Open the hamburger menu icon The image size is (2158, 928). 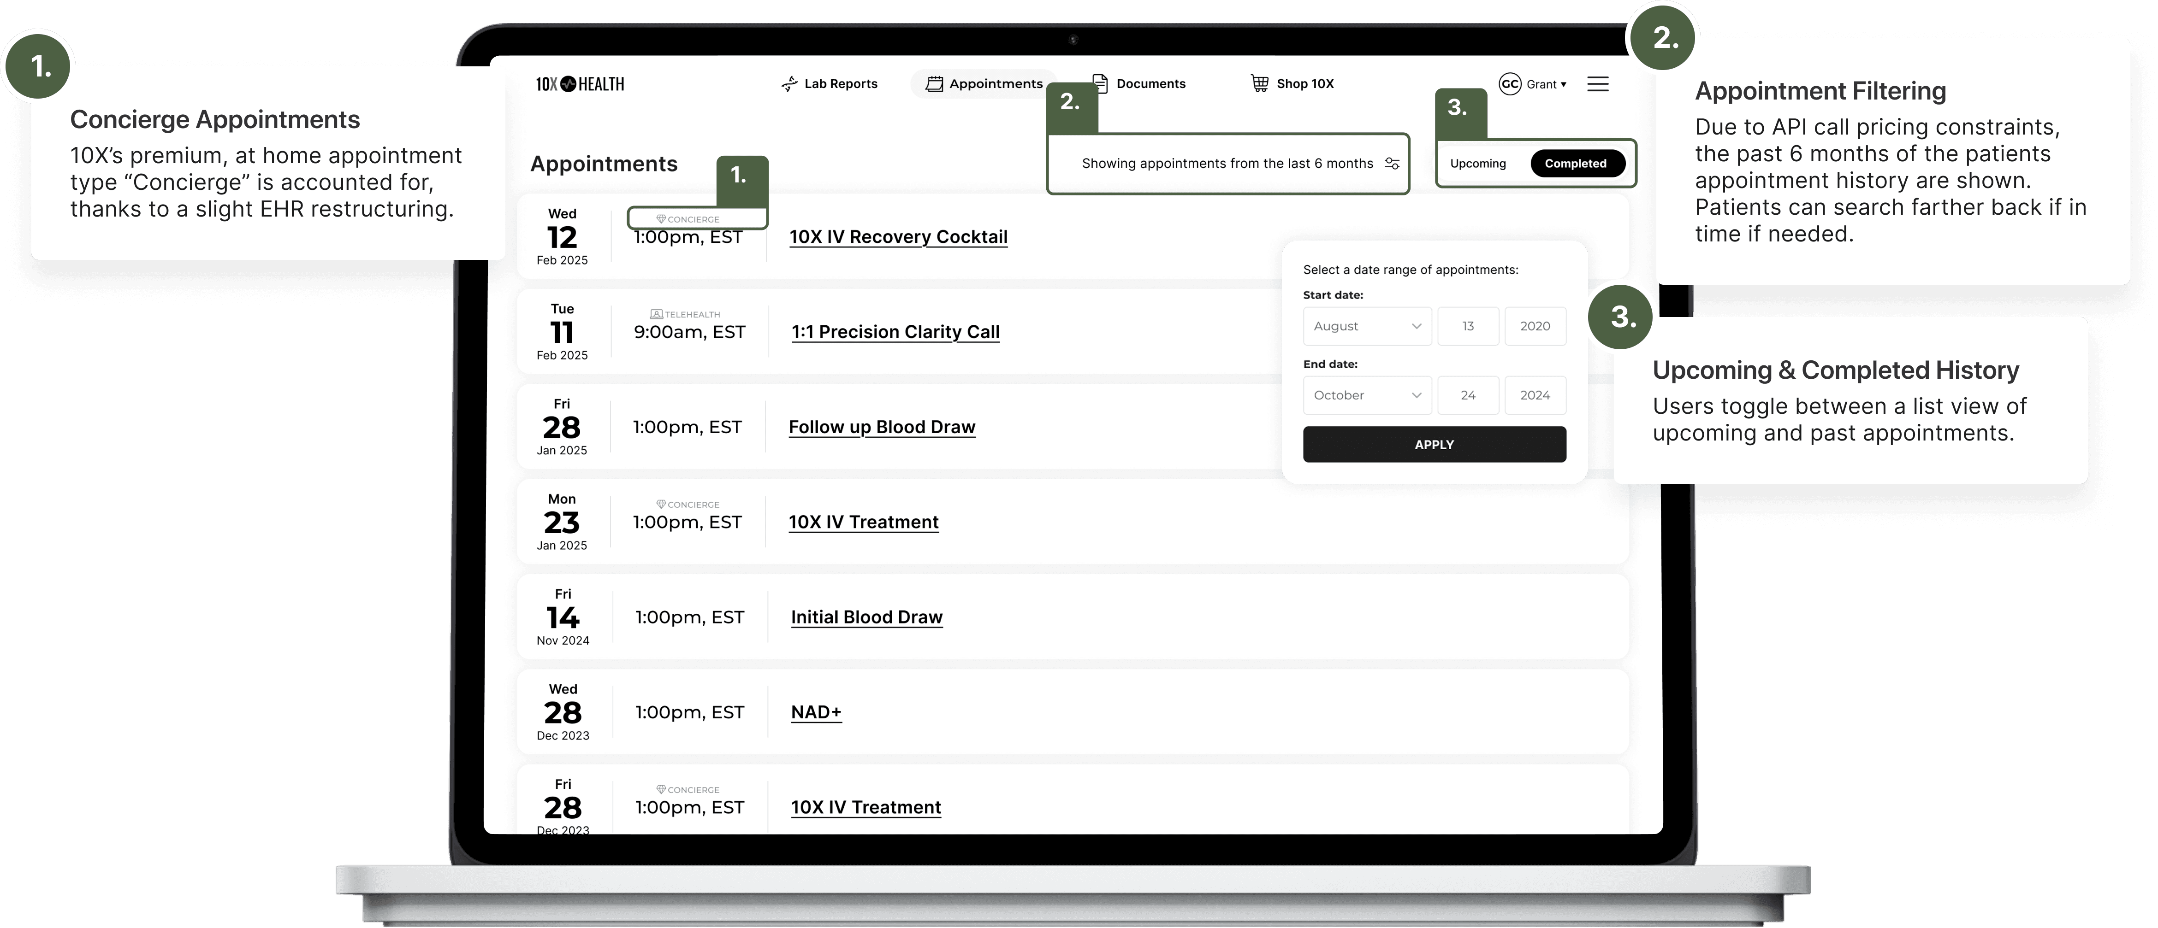[x=1598, y=84]
